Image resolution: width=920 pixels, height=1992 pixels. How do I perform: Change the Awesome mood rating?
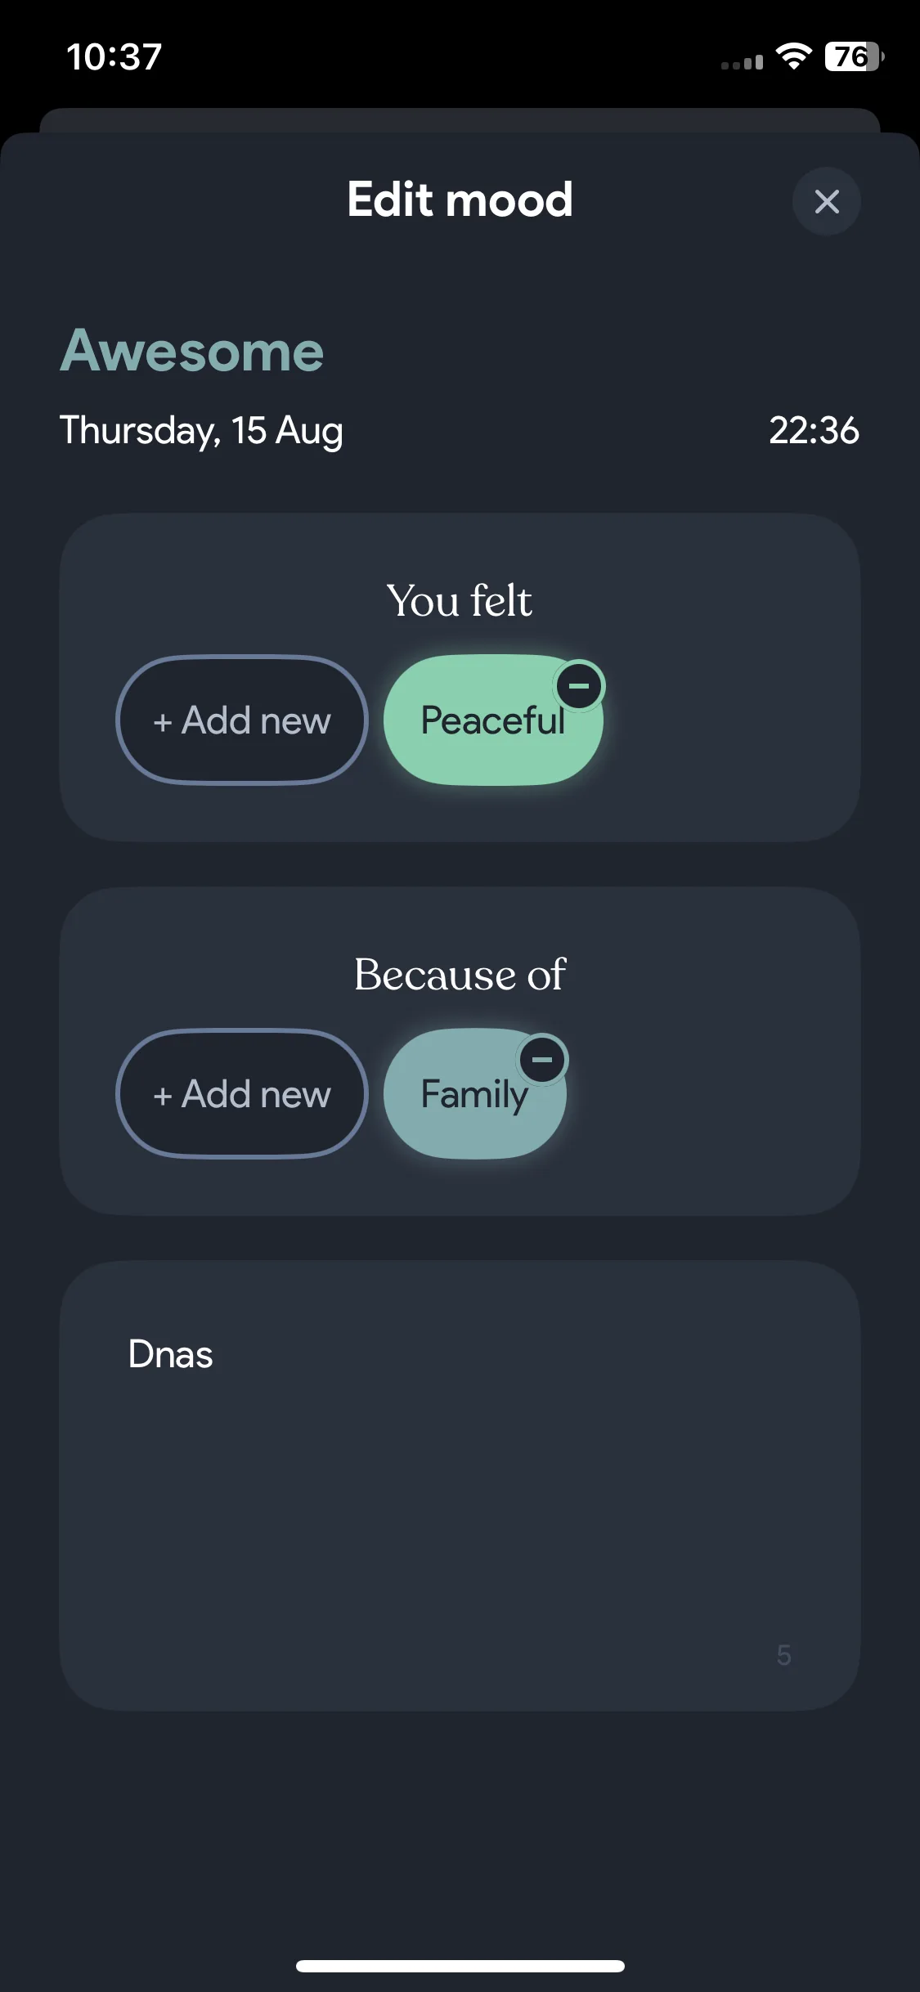pos(192,351)
